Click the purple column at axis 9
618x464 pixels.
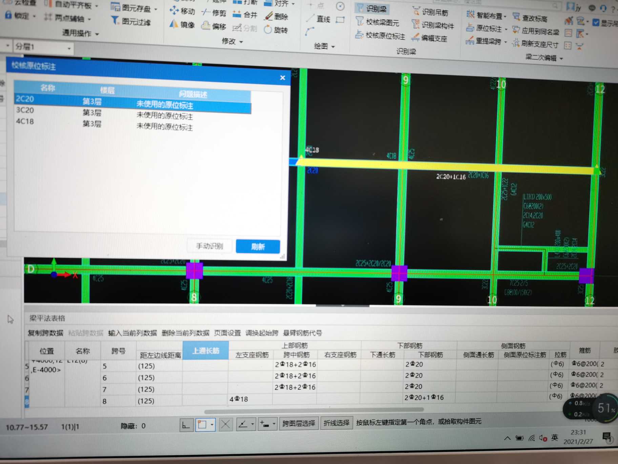click(399, 273)
